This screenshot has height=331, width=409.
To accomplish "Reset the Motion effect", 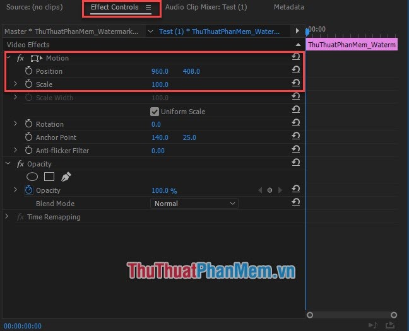I will point(295,56).
